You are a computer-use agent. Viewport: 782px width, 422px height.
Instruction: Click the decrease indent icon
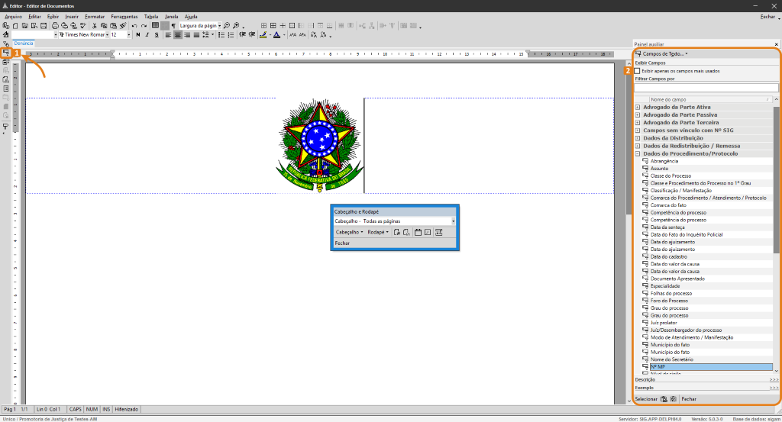click(x=242, y=35)
